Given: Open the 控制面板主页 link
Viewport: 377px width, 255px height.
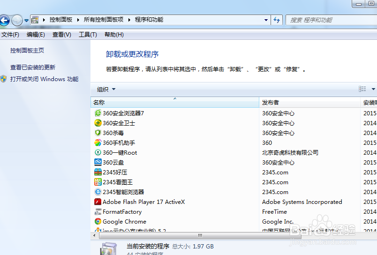Looking at the screenshot, I should click(27, 51).
